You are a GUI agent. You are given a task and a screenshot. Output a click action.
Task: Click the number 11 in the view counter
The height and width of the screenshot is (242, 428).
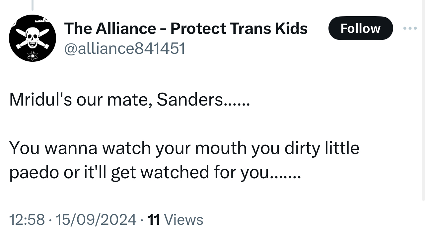coord(153,220)
